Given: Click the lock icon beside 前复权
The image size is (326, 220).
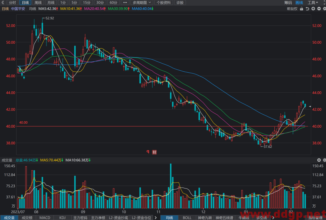Looking at the screenshot, I should tap(301, 9).
